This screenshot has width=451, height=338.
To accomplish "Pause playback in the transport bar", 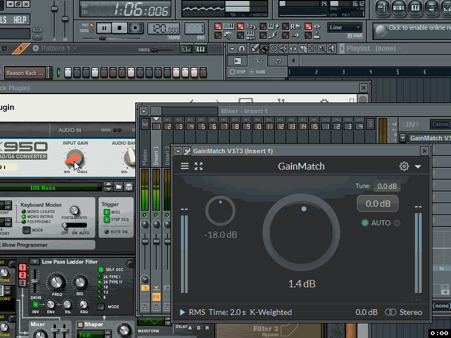I will 104,28.
